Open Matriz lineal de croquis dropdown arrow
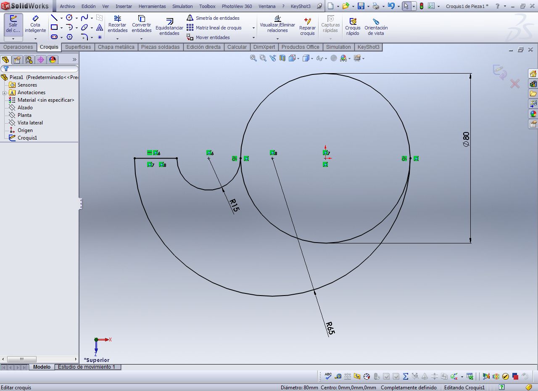The width and height of the screenshot is (538, 391). pos(253,28)
